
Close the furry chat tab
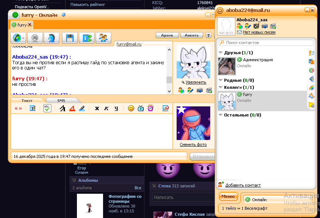coord(30,25)
